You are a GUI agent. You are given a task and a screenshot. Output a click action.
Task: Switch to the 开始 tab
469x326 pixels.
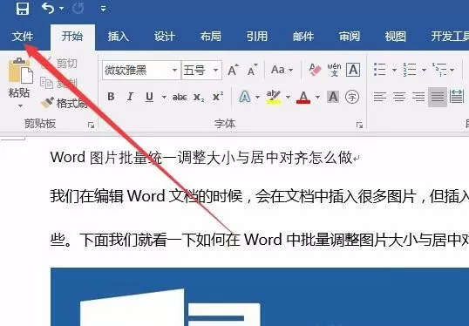click(x=72, y=37)
